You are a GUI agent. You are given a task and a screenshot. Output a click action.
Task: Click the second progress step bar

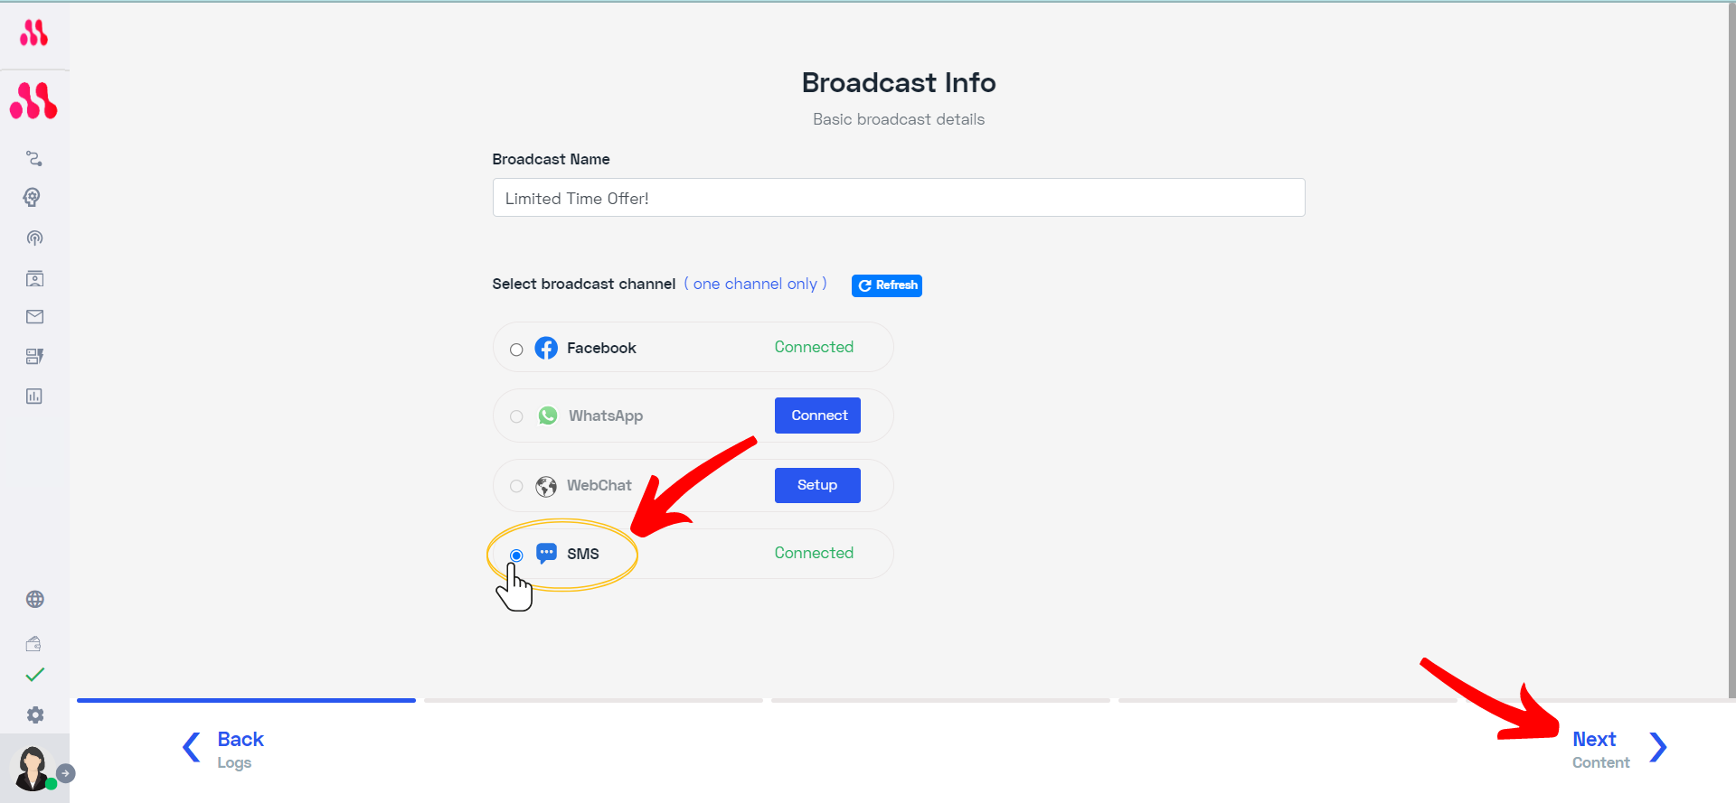coord(593,700)
